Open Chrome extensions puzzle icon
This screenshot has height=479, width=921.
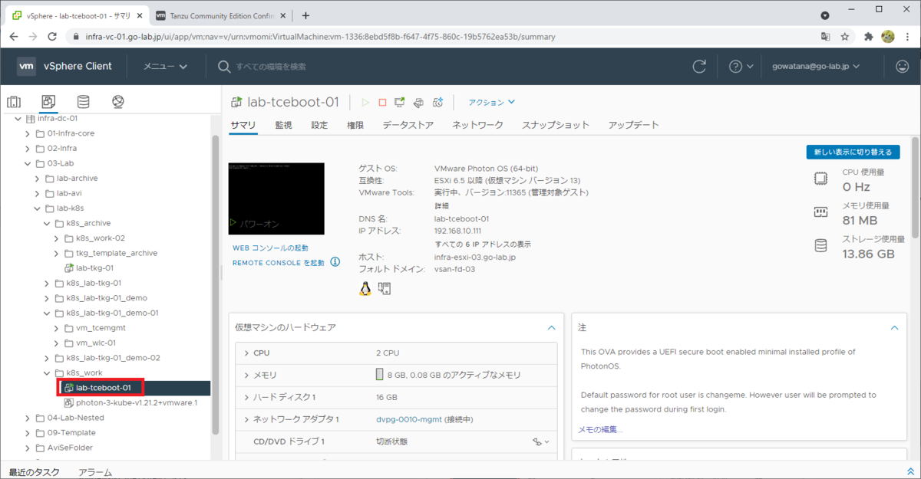click(x=869, y=36)
